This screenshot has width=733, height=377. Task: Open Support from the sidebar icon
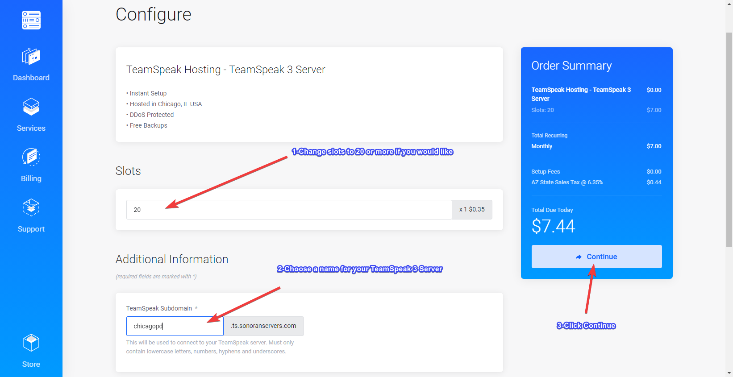tap(31, 207)
